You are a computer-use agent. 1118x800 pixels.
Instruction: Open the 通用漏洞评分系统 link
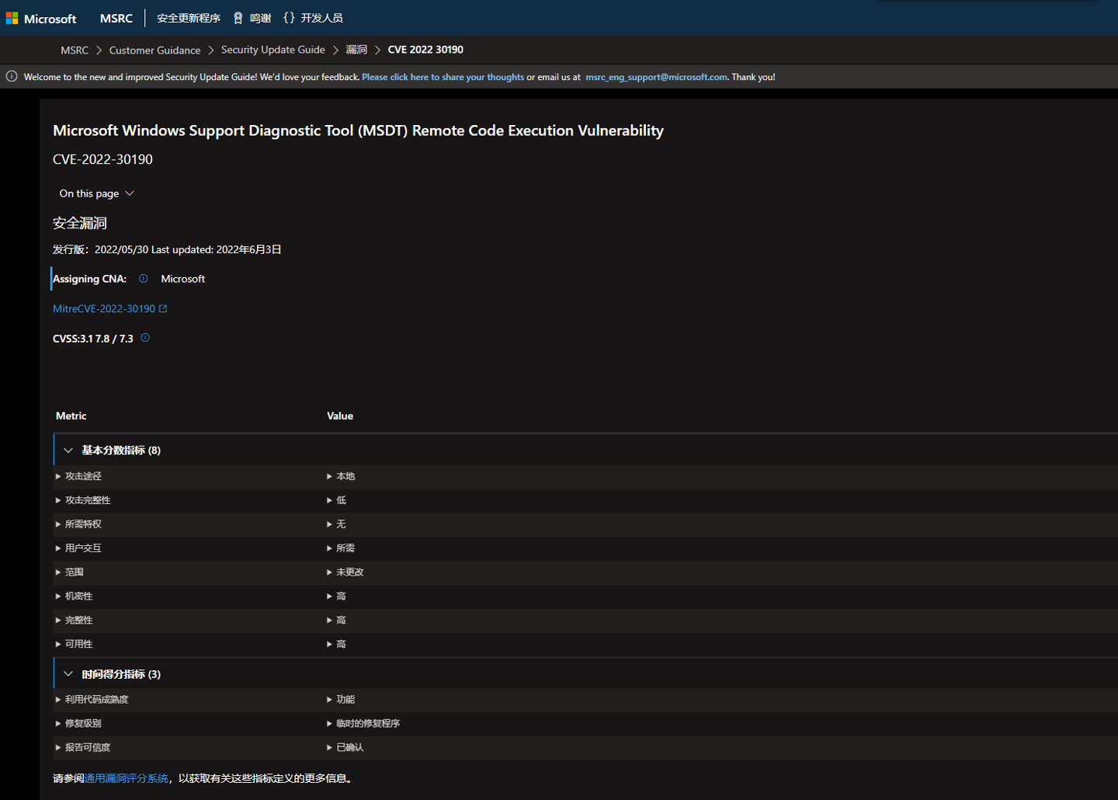(126, 778)
